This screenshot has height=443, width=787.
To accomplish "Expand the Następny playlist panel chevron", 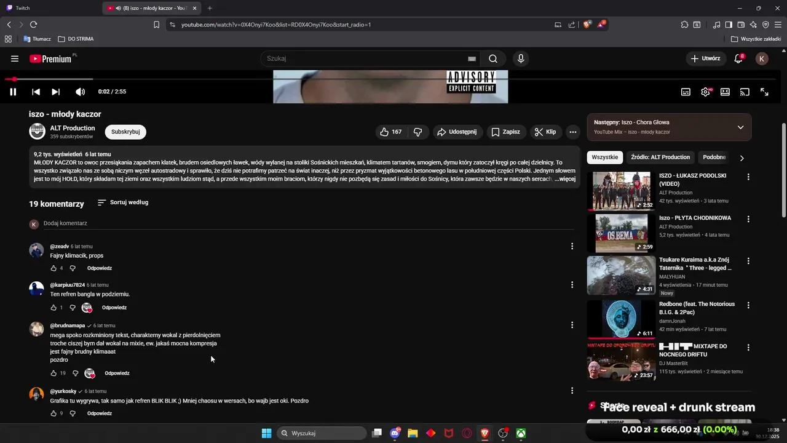I will [x=740, y=127].
